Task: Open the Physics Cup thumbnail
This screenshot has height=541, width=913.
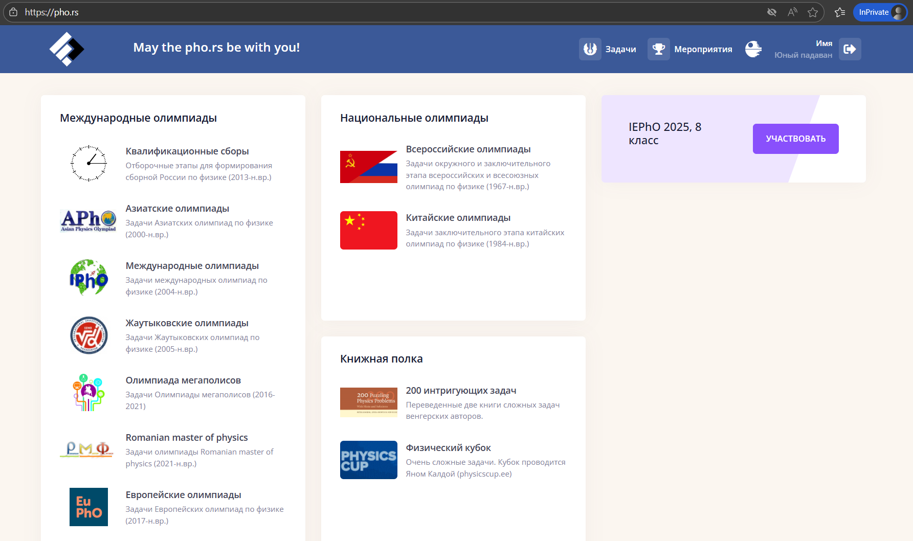Action: (x=369, y=460)
